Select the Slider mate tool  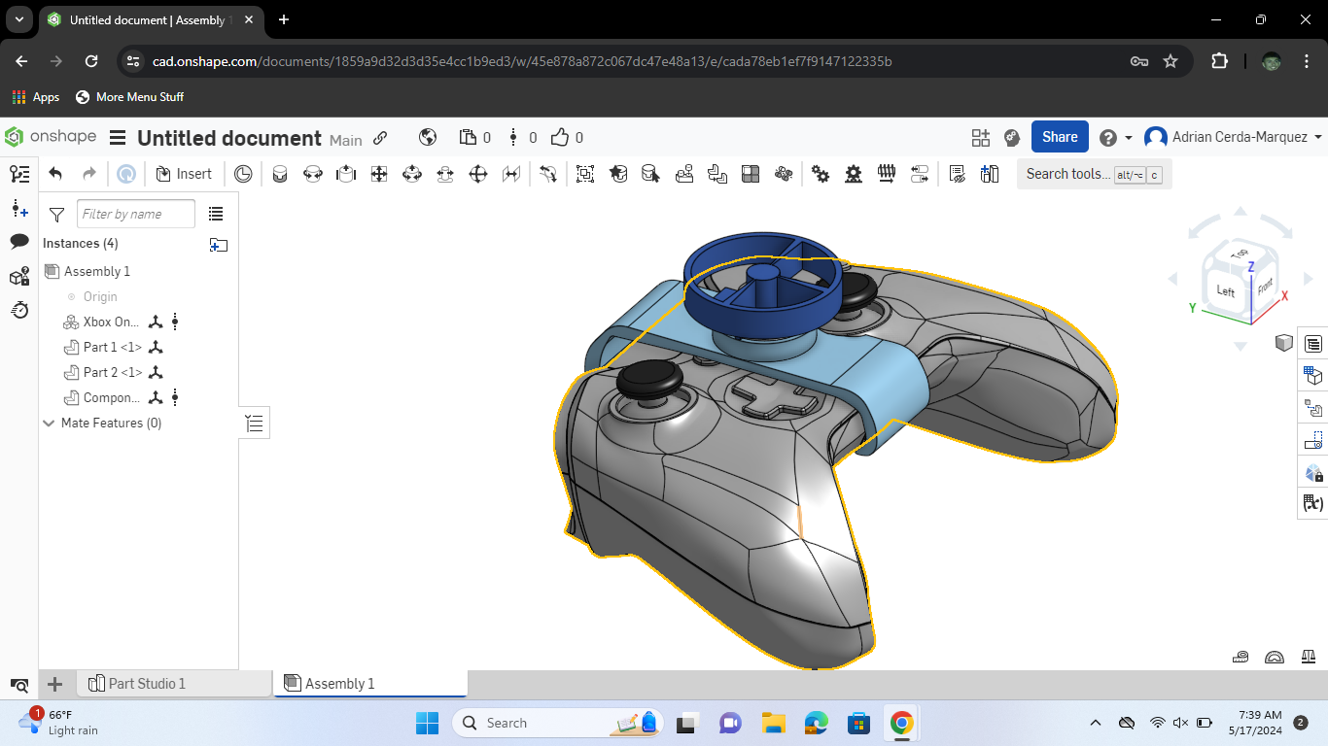[x=346, y=174]
